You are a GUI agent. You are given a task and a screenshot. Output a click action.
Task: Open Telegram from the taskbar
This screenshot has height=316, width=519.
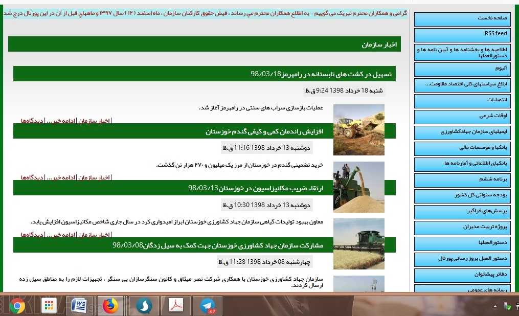coord(208,306)
